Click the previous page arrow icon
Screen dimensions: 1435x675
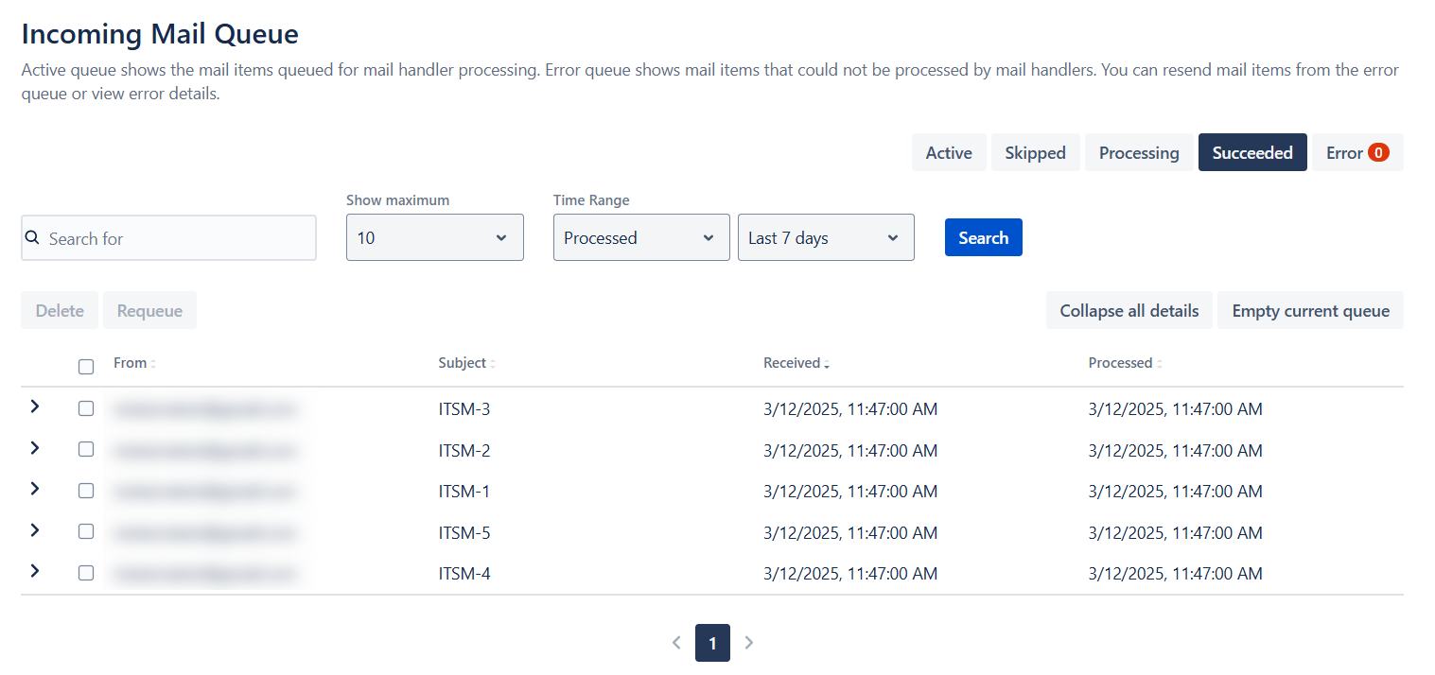click(676, 643)
